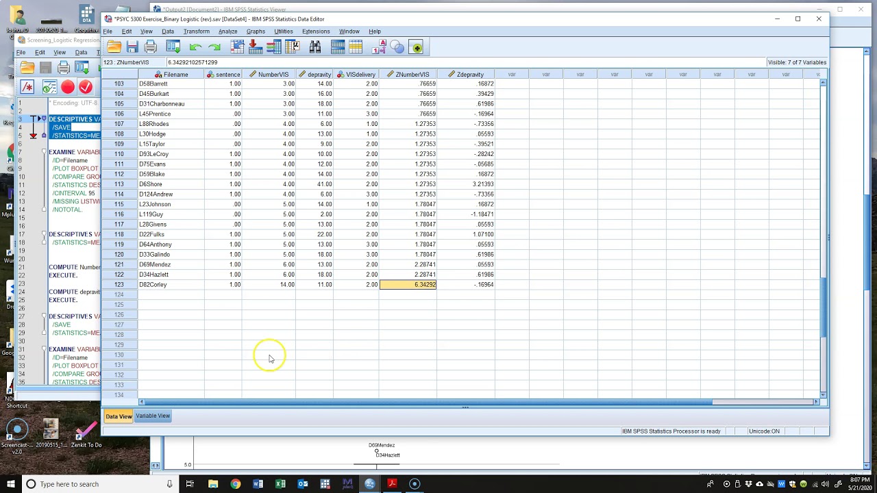The image size is (877, 493).
Task: Open Edit menu in Syntax window
Action: 40,53
